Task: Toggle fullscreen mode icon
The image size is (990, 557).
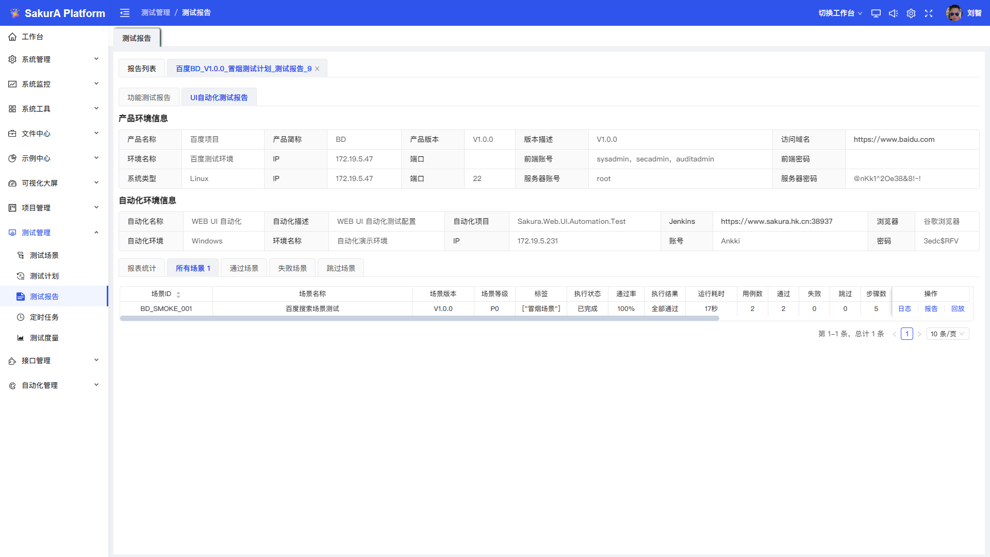Action: [x=929, y=13]
